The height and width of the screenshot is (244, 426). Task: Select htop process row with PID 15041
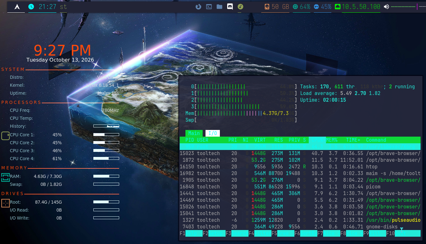[300, 213]
